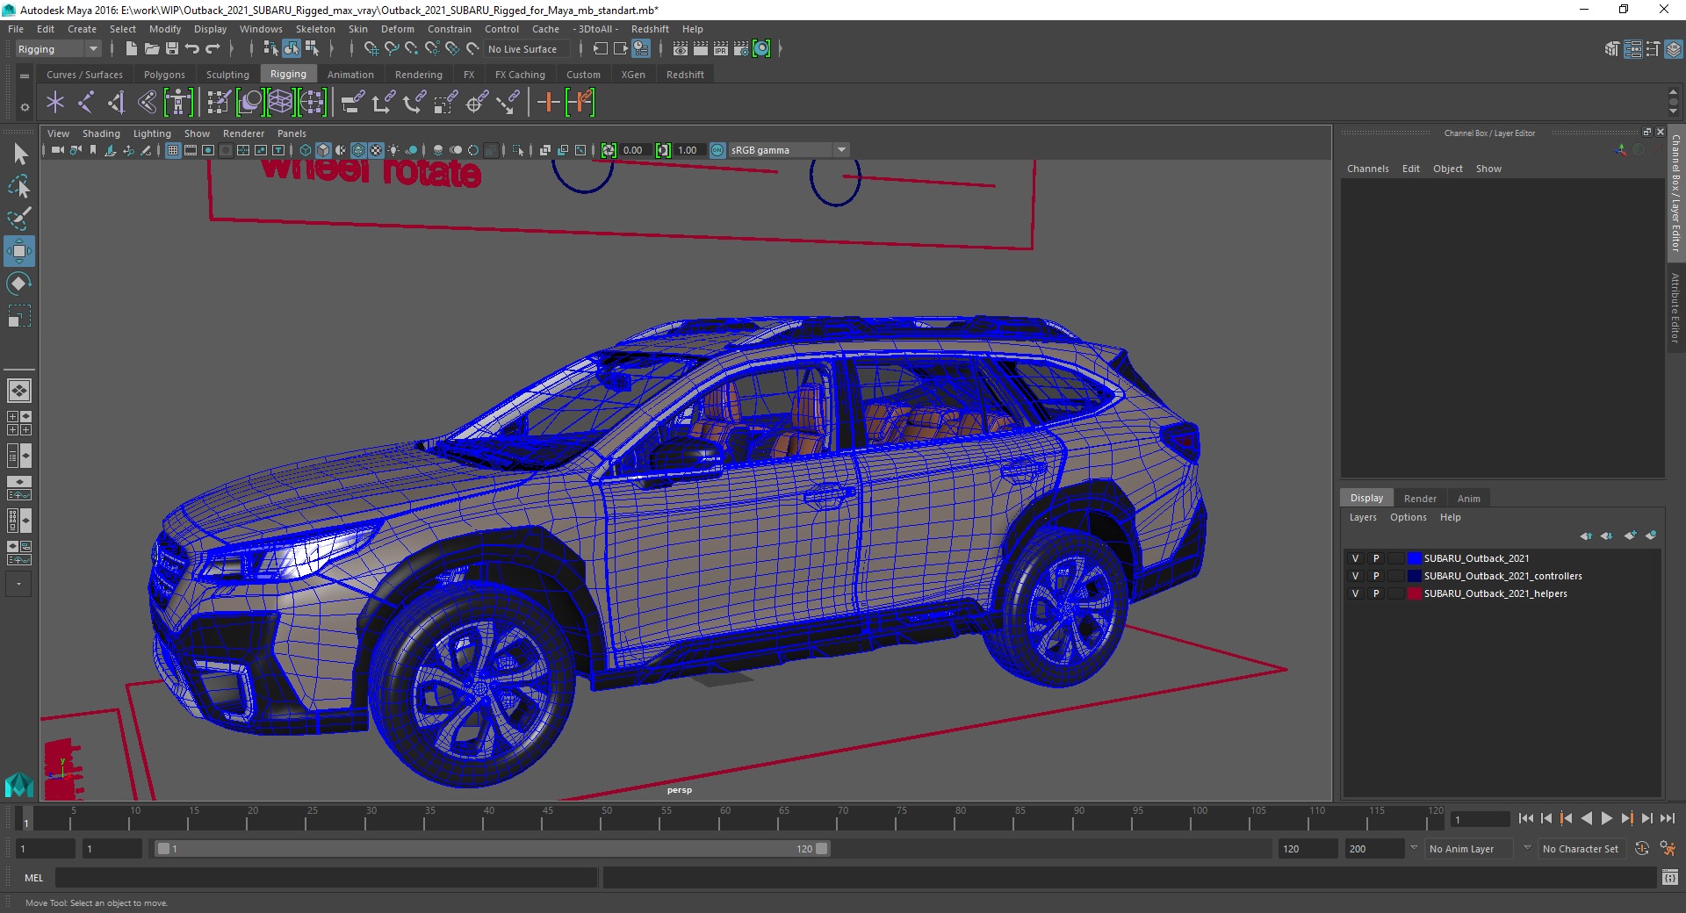Go to start of playback range
This screenshot has height=913, width=1686.
coord(1525,818)
